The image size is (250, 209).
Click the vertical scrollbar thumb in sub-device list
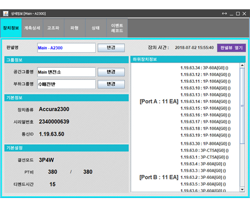242,105
